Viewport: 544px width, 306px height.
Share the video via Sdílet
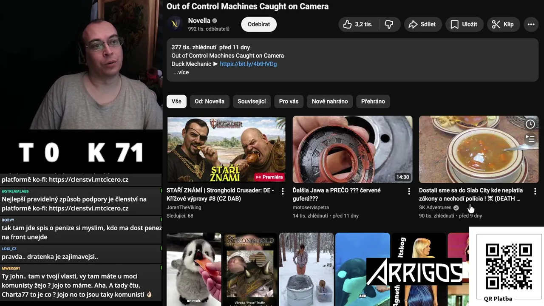(423, 24)
